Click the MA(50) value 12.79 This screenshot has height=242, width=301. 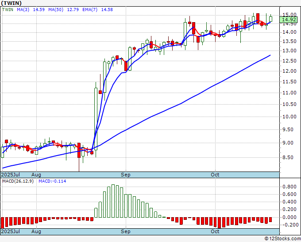click(73, 10)
